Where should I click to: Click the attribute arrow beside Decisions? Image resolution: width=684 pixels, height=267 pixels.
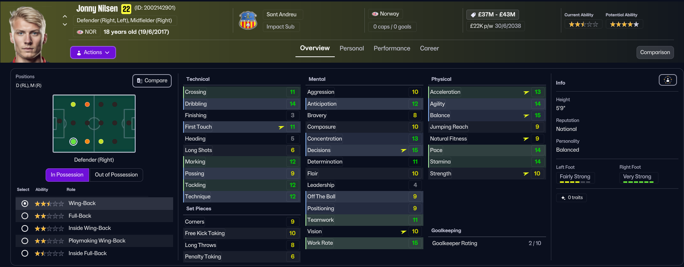click(404, 150)
